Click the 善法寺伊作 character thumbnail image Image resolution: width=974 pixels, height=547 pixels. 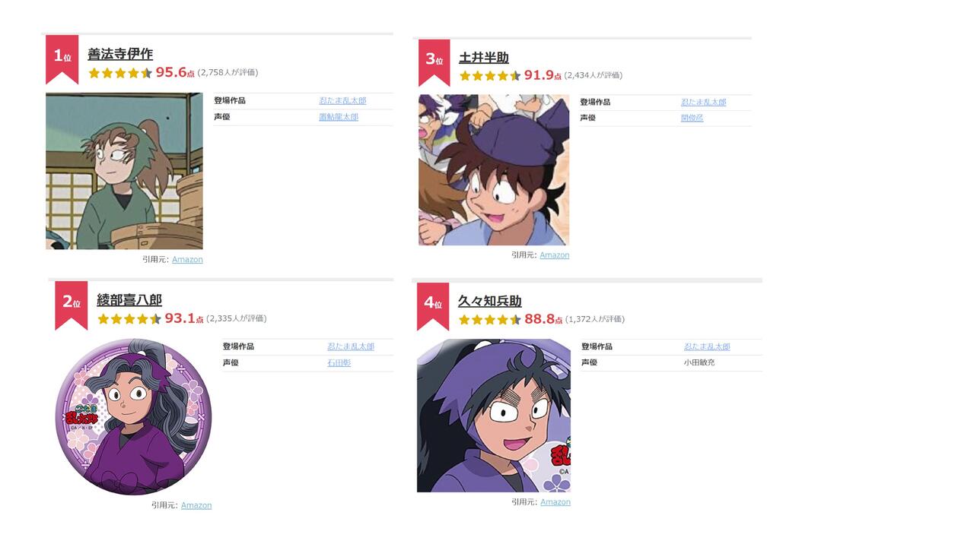(124, 171)
